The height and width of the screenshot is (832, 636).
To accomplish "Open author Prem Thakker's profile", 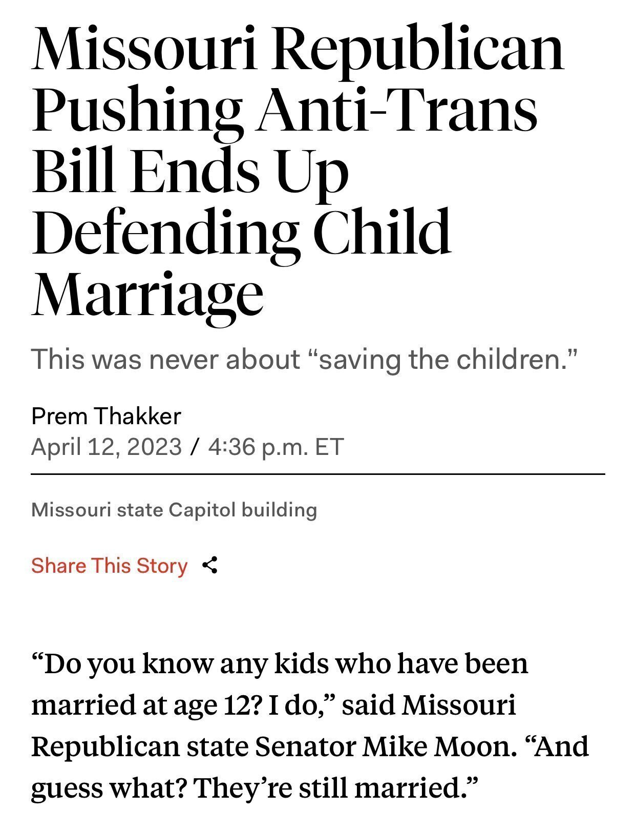I will 106,416.
